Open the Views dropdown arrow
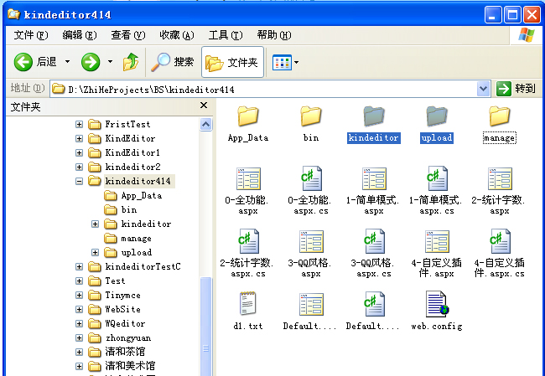Viewport: 545px width, 376px height. coord(297,63)
